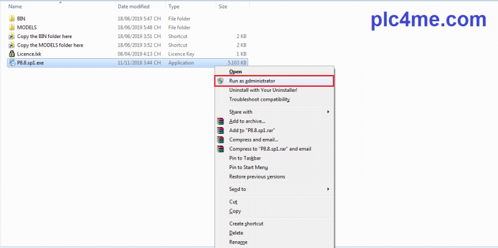Choose Open from the context menu

click(235, 72)
